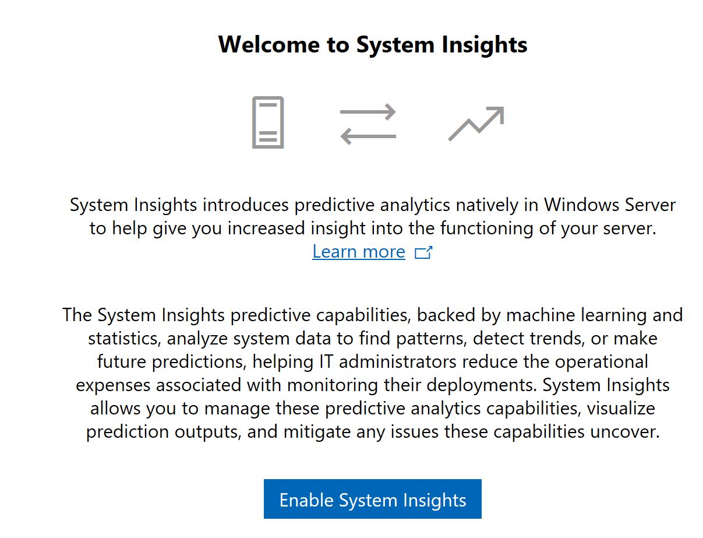The height and width of the screenshot is (538, 703).
Task: Click the bidirectional transfer arrows icon
Action: point(368,124)
